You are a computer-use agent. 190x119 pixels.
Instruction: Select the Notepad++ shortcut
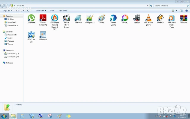[x=90, y=19]
